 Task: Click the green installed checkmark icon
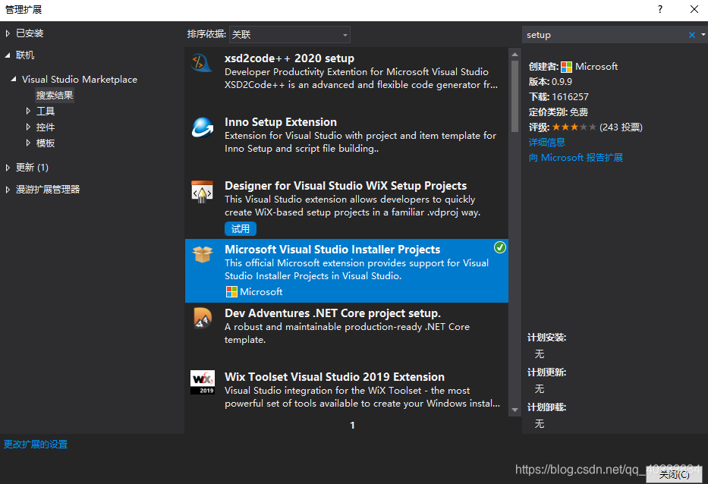500,247
